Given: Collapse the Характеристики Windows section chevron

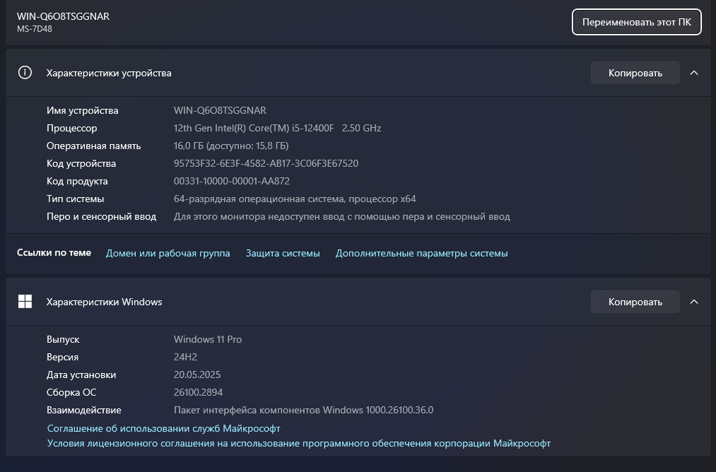Looking at the screenshot, I should click(x=693, y=302).
